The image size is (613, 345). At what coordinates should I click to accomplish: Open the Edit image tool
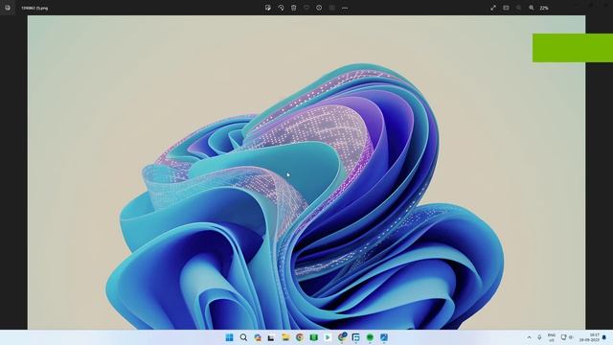tap(268, 8)
